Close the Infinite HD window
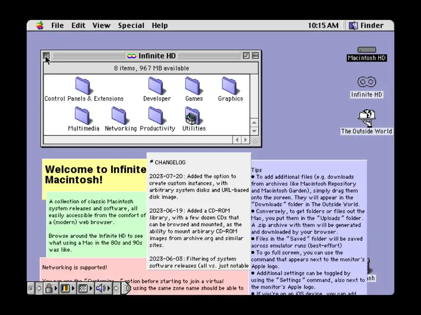 pyautogui.click(x=46, y=56)
